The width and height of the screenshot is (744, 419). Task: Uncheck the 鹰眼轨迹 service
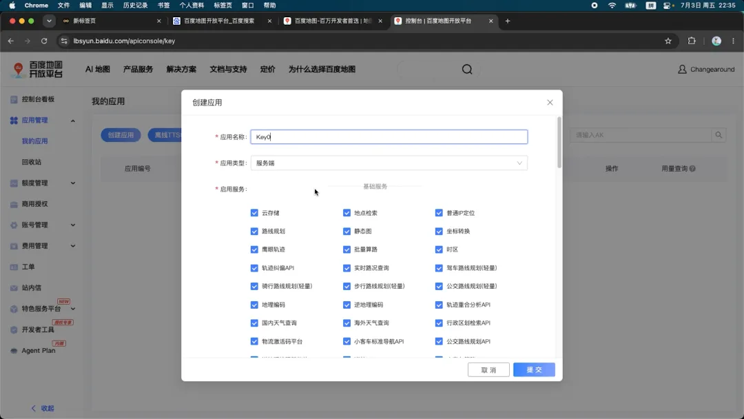pyautogui.click(x=254, y=249)
